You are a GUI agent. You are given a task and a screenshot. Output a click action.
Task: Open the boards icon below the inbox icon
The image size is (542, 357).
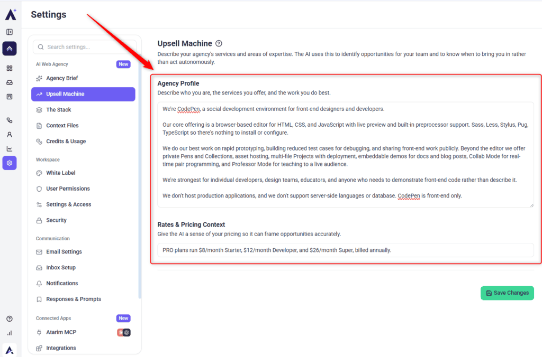10,97
